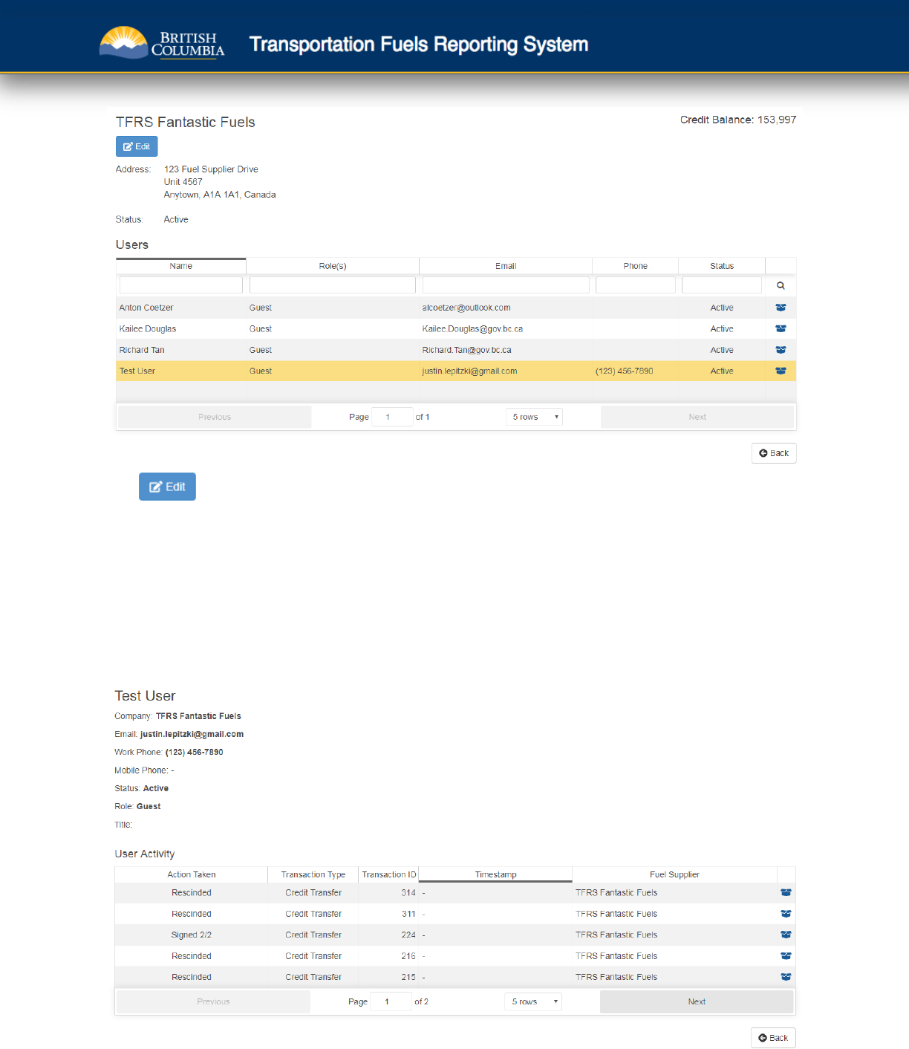Click the British Columbia logo
This screenshot has width=909, height=1049.
[162, 43]
